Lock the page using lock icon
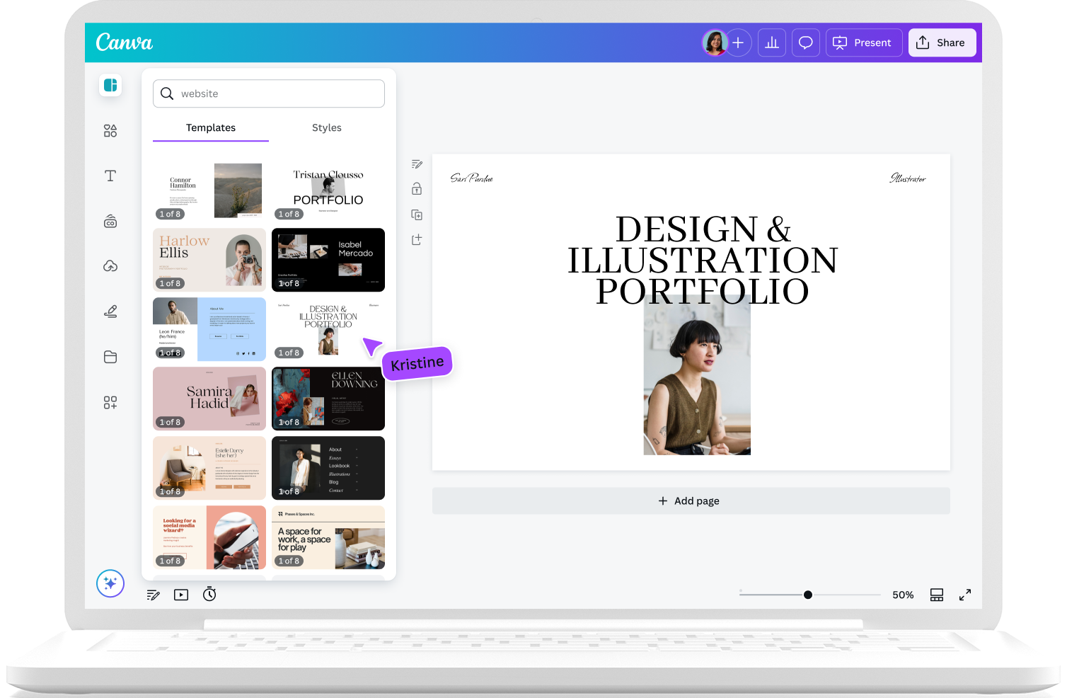1067x698 pixels. pyautogui.click(x=417, y=189)
